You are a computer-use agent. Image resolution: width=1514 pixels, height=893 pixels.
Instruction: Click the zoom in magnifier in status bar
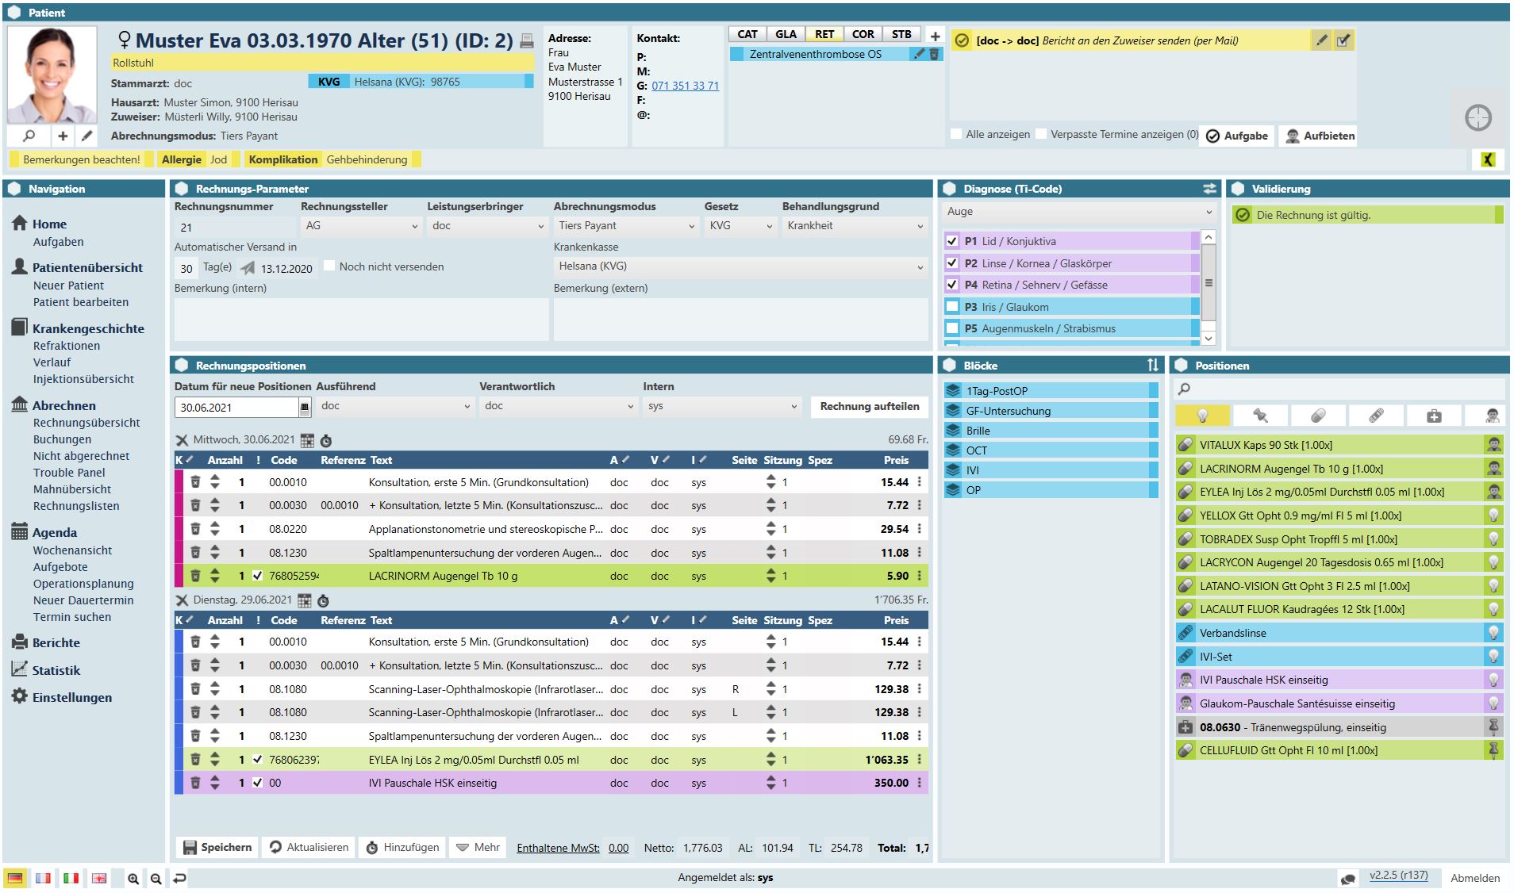point(133,878)
